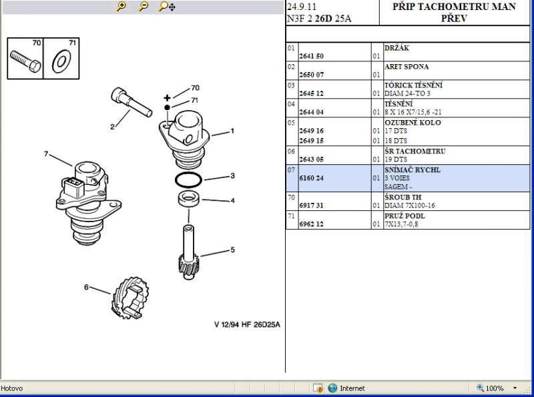This screenshot has width=534, height=397.
Task: Select part 2649 16 with 17 teeth
Action: tap(311, 131)
